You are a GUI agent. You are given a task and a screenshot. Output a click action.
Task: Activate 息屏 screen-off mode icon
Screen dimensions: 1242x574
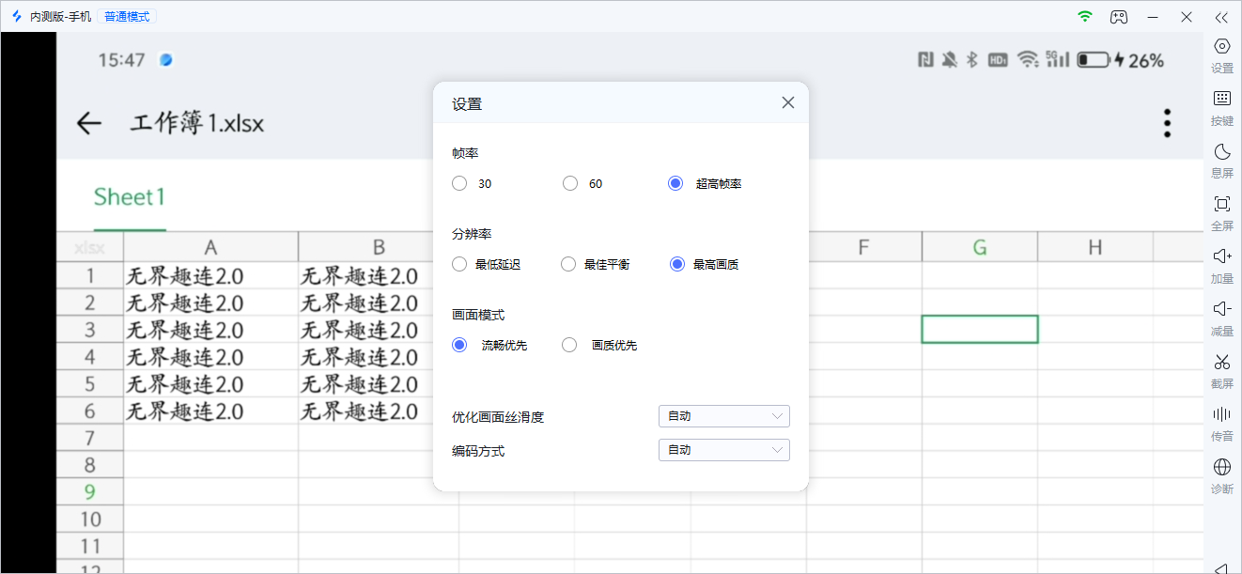[1221, 160]
